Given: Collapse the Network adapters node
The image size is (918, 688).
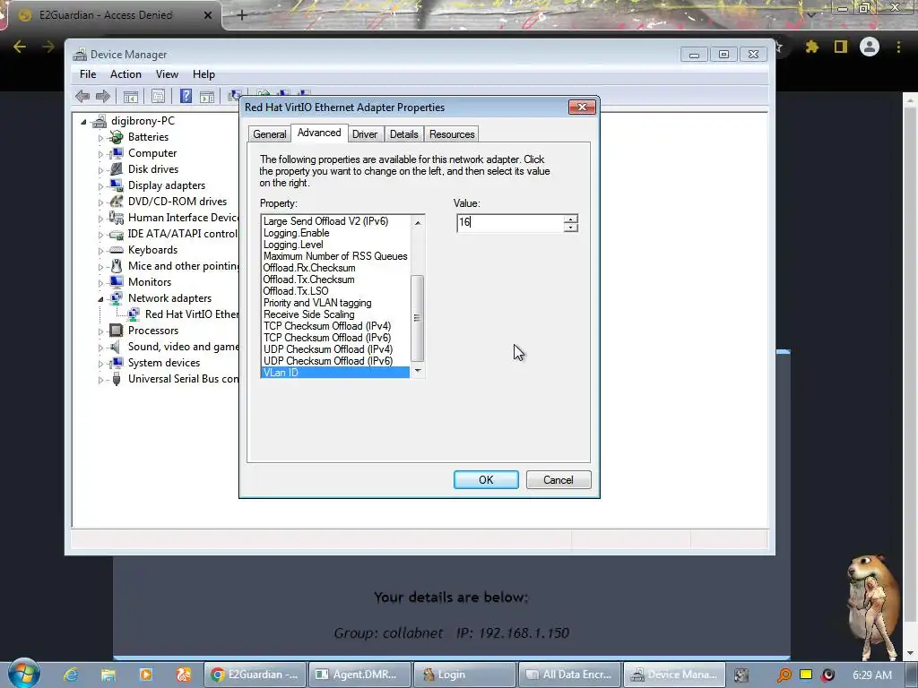Looking at the screenshot, I should [x=100, y=299].
